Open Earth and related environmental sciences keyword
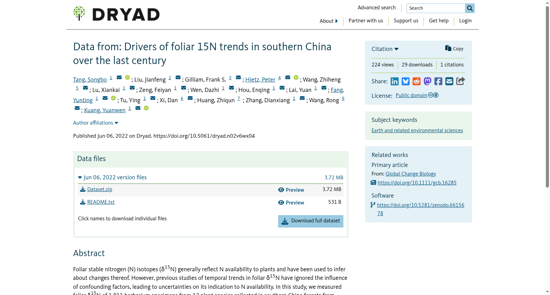Image resolution: width=550 pixels, height=295 pixels. pos(417,130)
